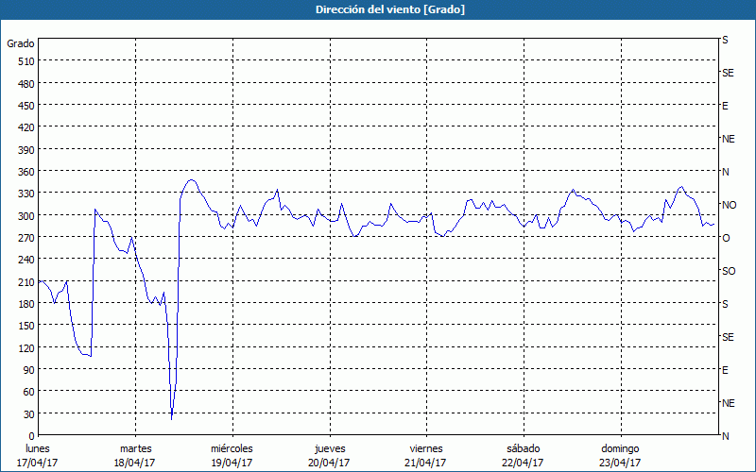Click the 180 tick label on the left axis

[26, 304]
